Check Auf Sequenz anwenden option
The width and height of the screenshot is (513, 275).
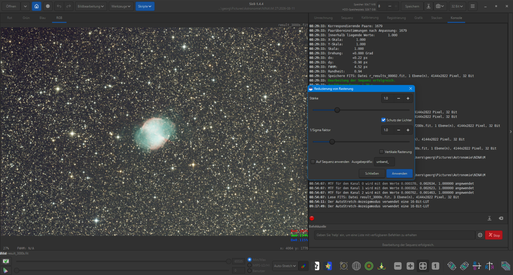pyautogui.click(x=313, y=162)
